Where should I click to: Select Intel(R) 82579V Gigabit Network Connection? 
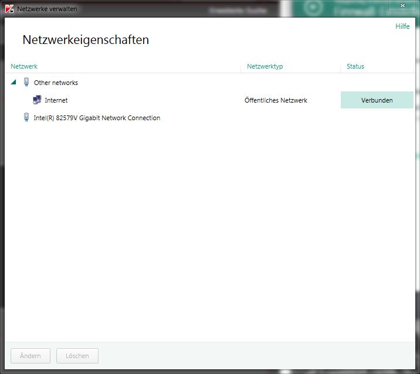(97, 118)
